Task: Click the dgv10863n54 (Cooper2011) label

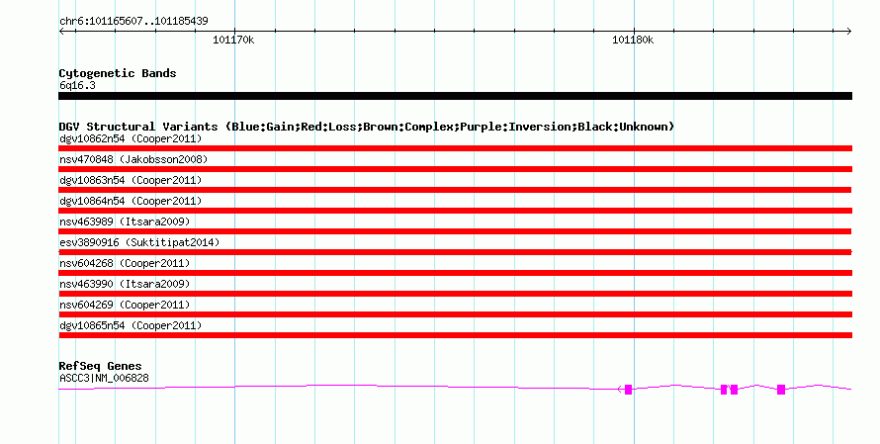Action: tap(131, 180)
